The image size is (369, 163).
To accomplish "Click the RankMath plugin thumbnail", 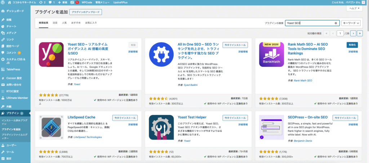I will [271, 55].
